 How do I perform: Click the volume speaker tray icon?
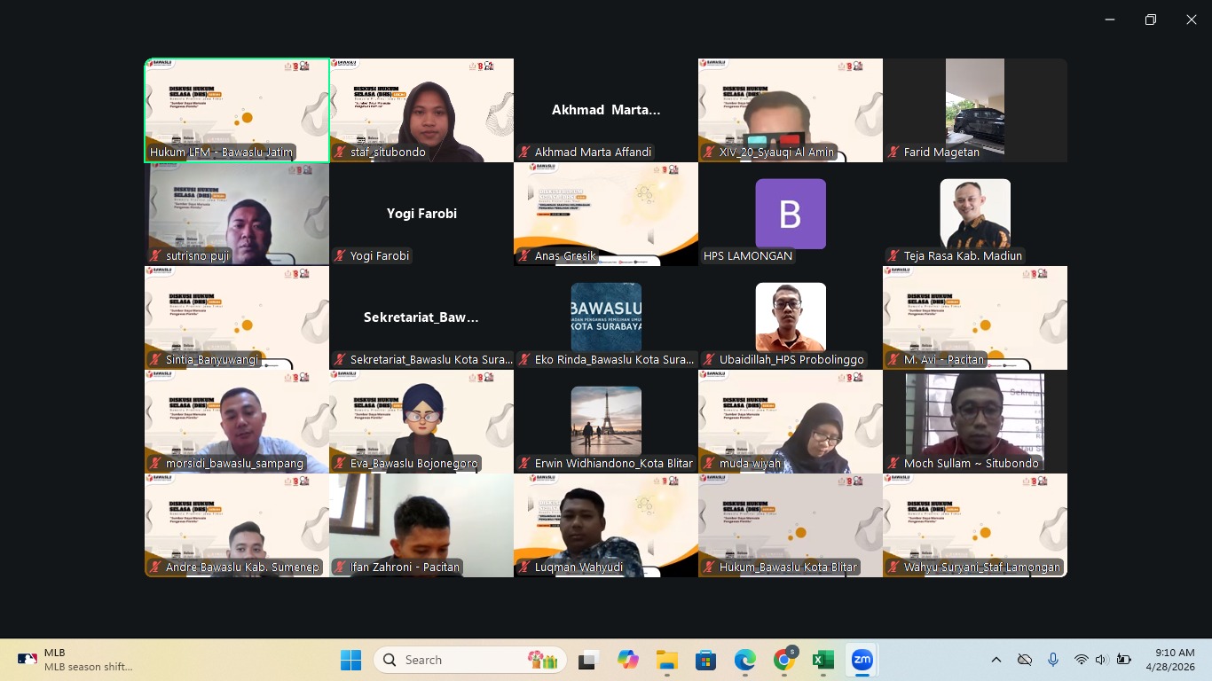coord(1102,660)
